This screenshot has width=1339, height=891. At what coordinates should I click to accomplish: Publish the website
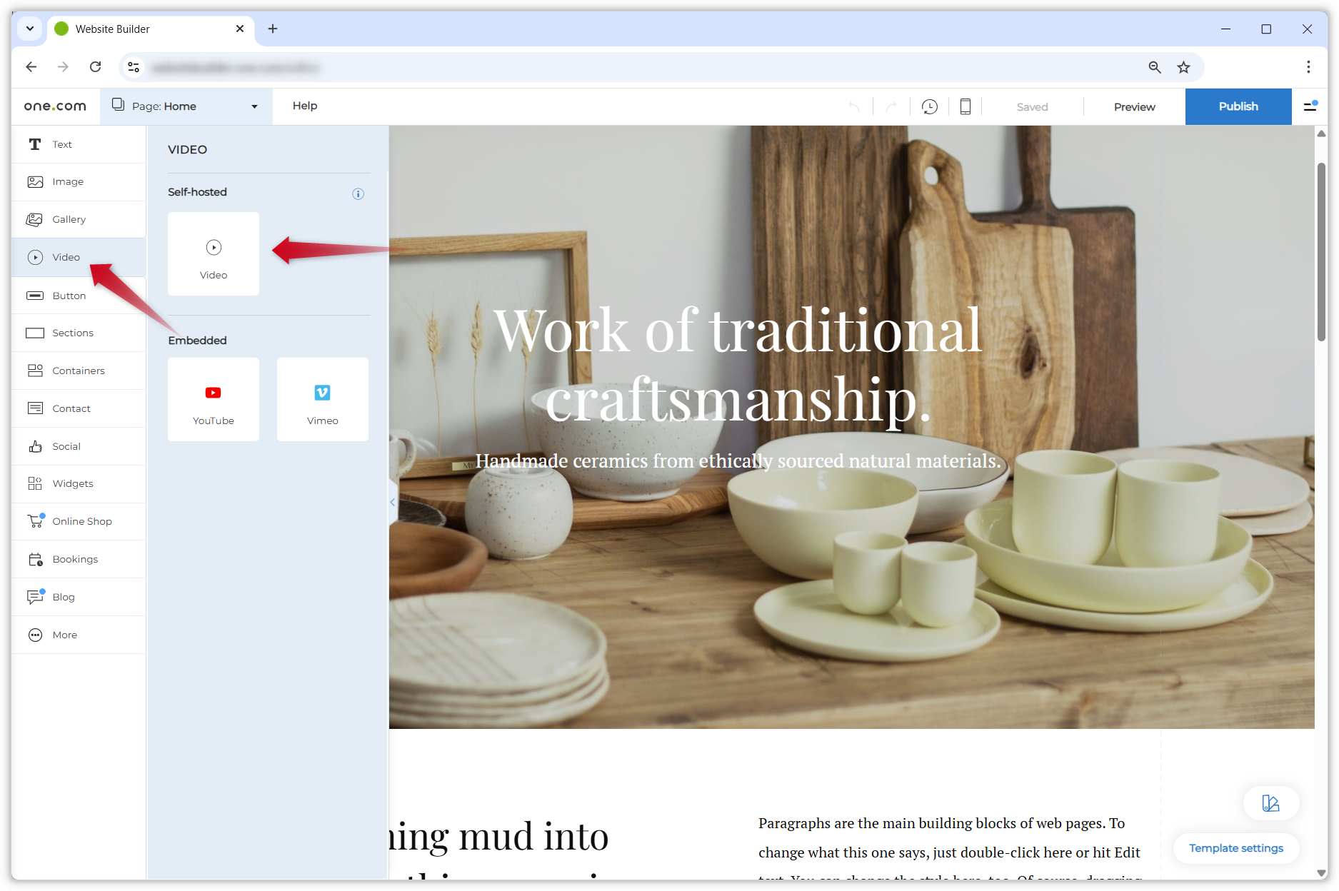point(1238,106)
